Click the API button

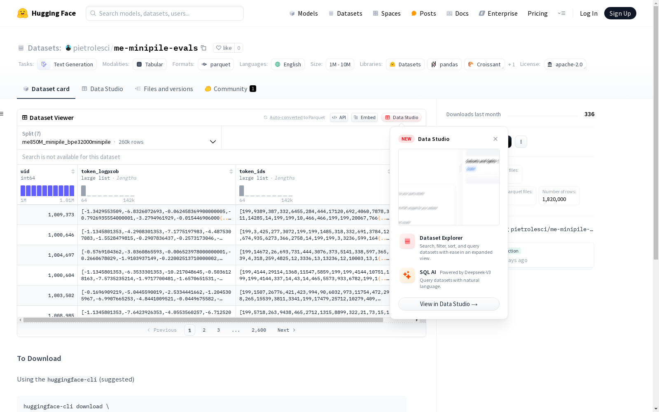(339, 117)
